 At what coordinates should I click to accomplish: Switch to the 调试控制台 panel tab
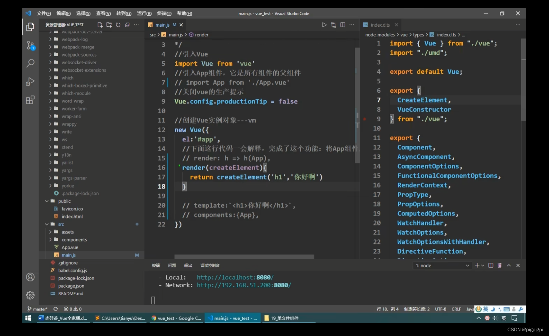click(210, 265)
